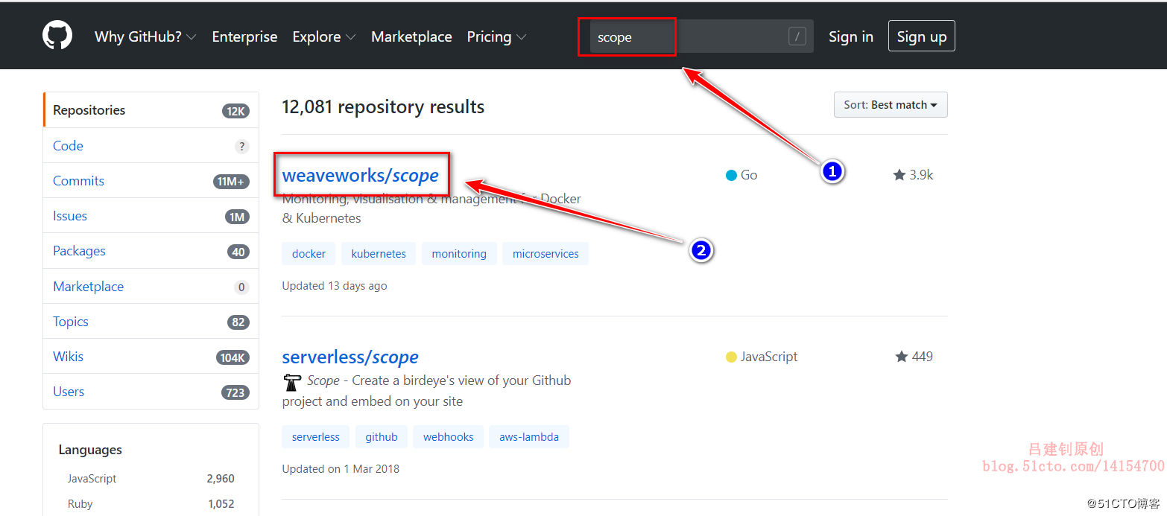Viewport: 1167px width, 516px height.
Task: Expand the Explore navigation dropdown
Action: coord(323,36)
